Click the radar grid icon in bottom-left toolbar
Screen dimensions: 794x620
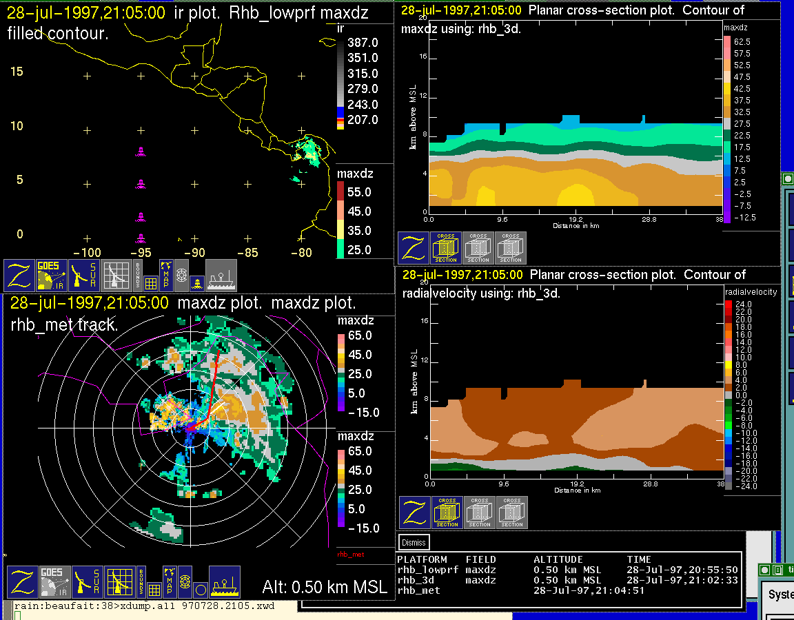119,582
